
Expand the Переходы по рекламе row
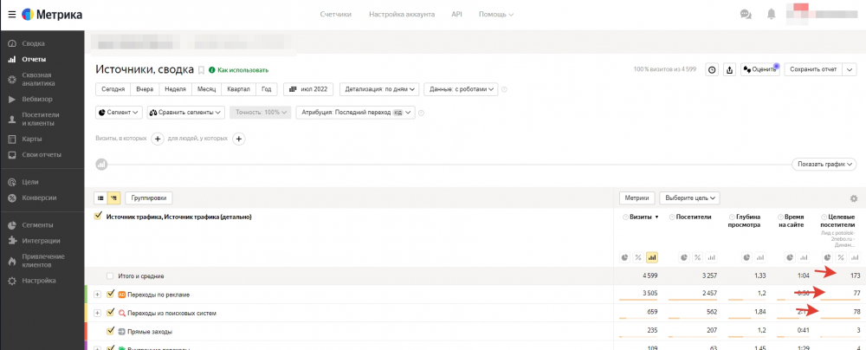(98, 295)
